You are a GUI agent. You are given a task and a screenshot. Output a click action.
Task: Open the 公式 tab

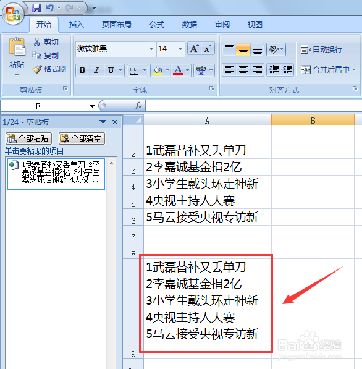157,25
